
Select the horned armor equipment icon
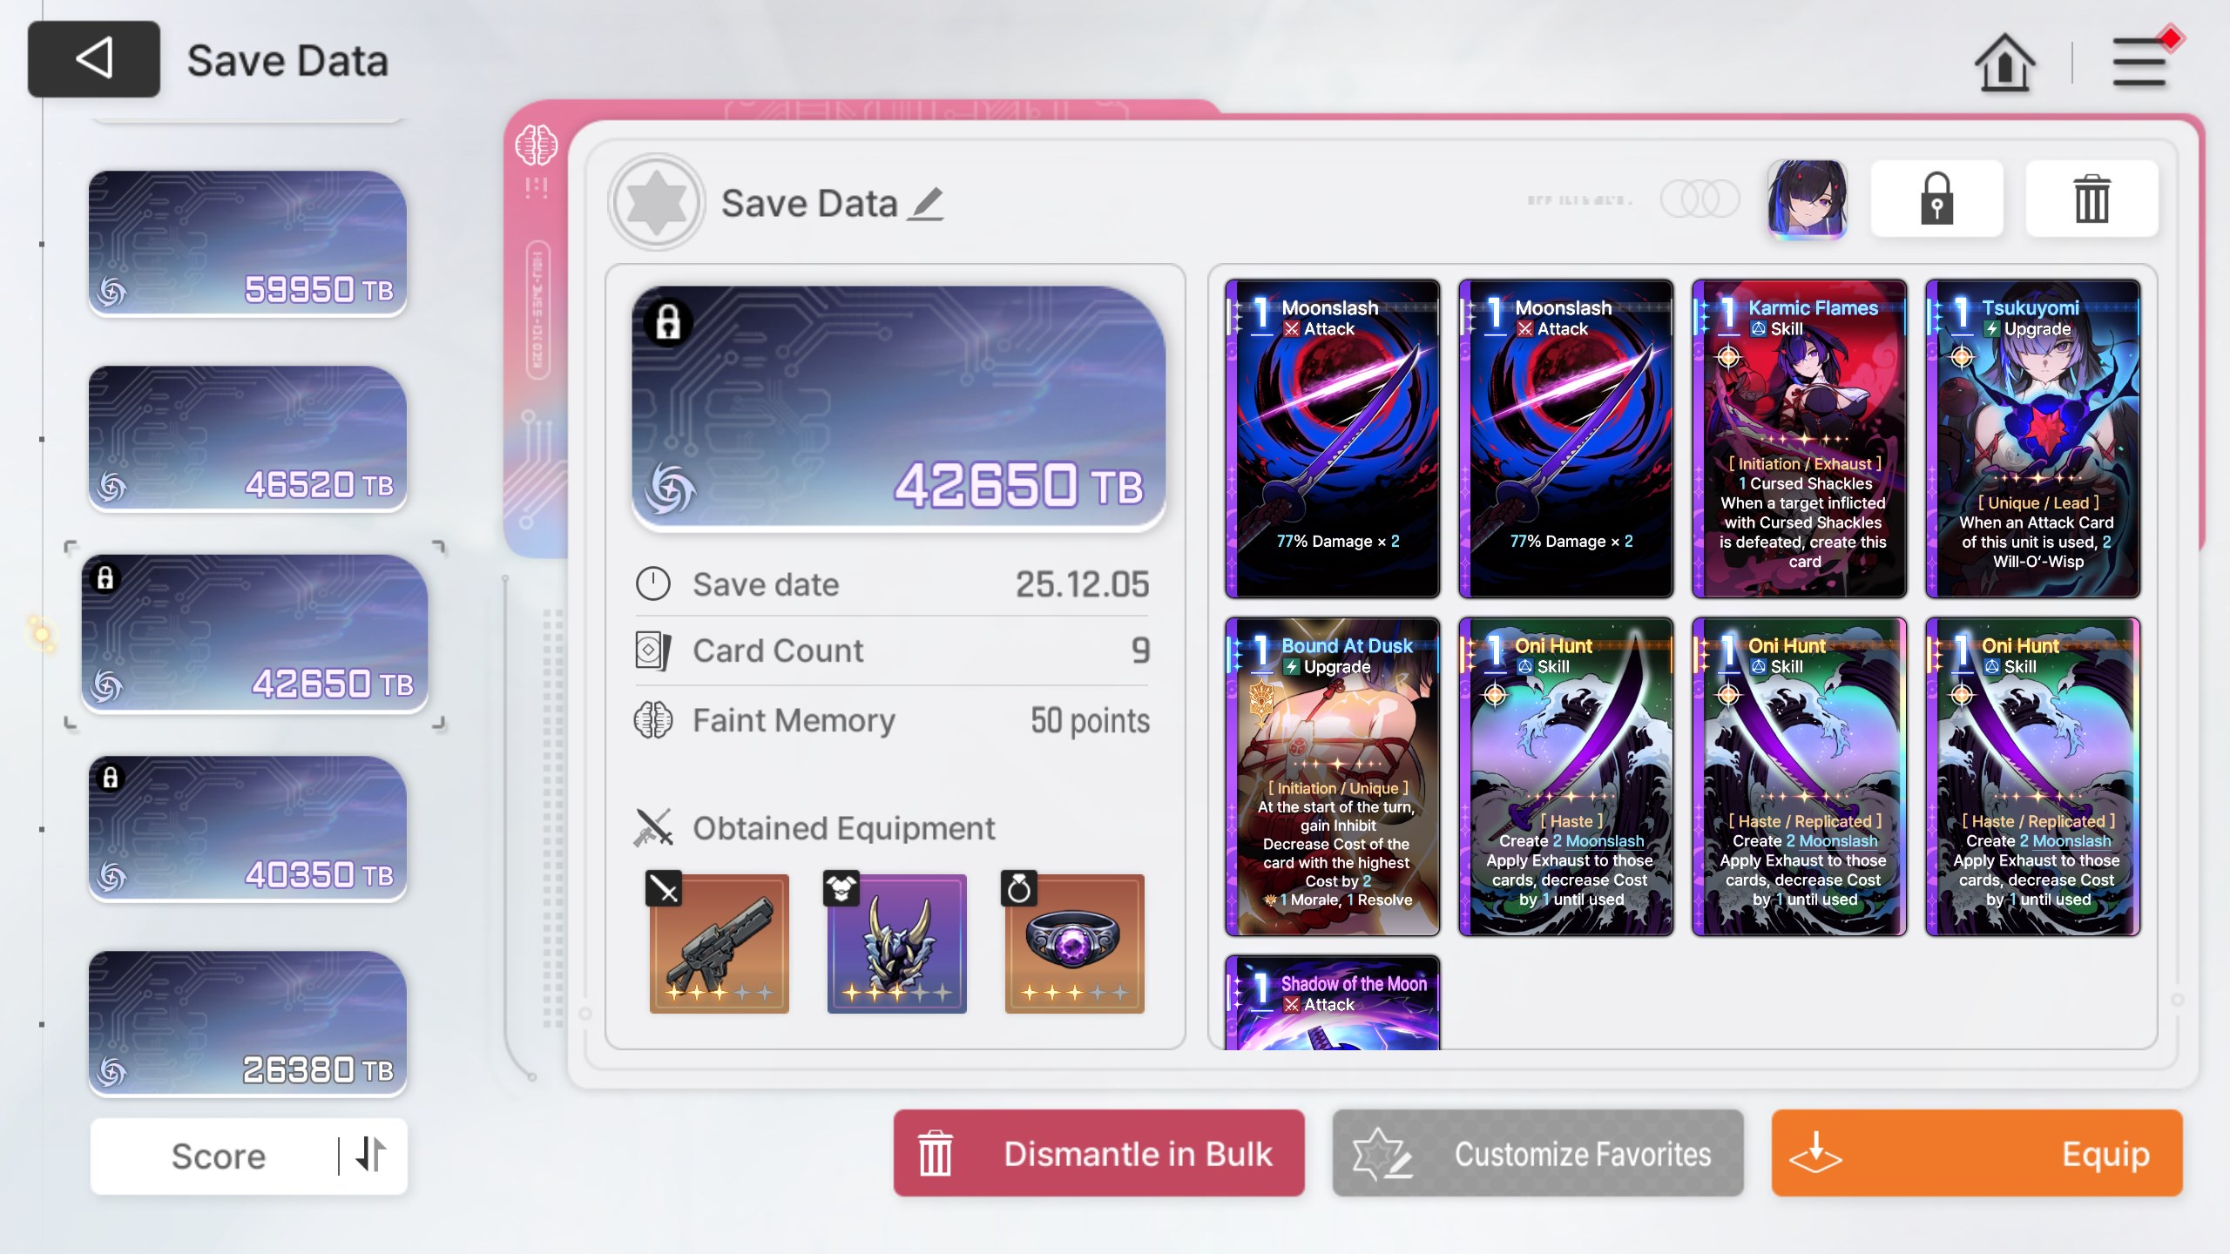(896, 943)
